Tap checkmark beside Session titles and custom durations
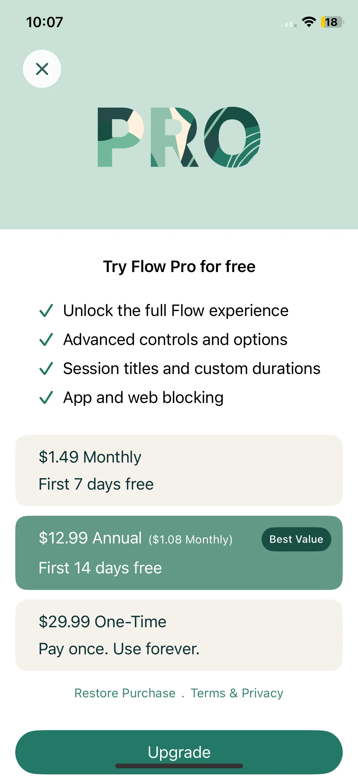The image size is (358, 776). coord(46,369)
